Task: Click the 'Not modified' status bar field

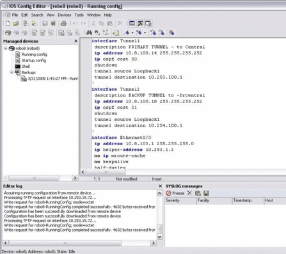Action: 127,179
